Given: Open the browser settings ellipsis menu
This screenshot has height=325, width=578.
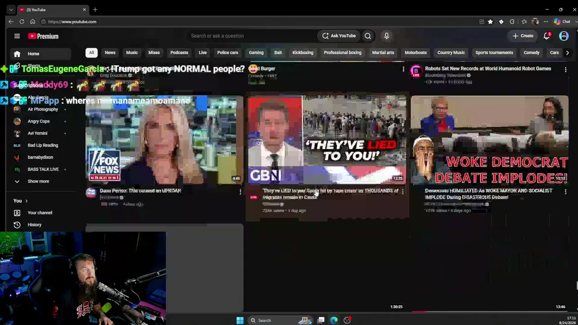Looking at the screenshot, I should point(546,22).
